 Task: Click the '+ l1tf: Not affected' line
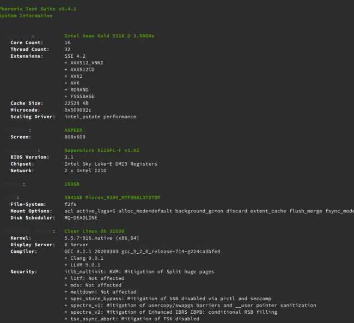(x=94, y=278)
